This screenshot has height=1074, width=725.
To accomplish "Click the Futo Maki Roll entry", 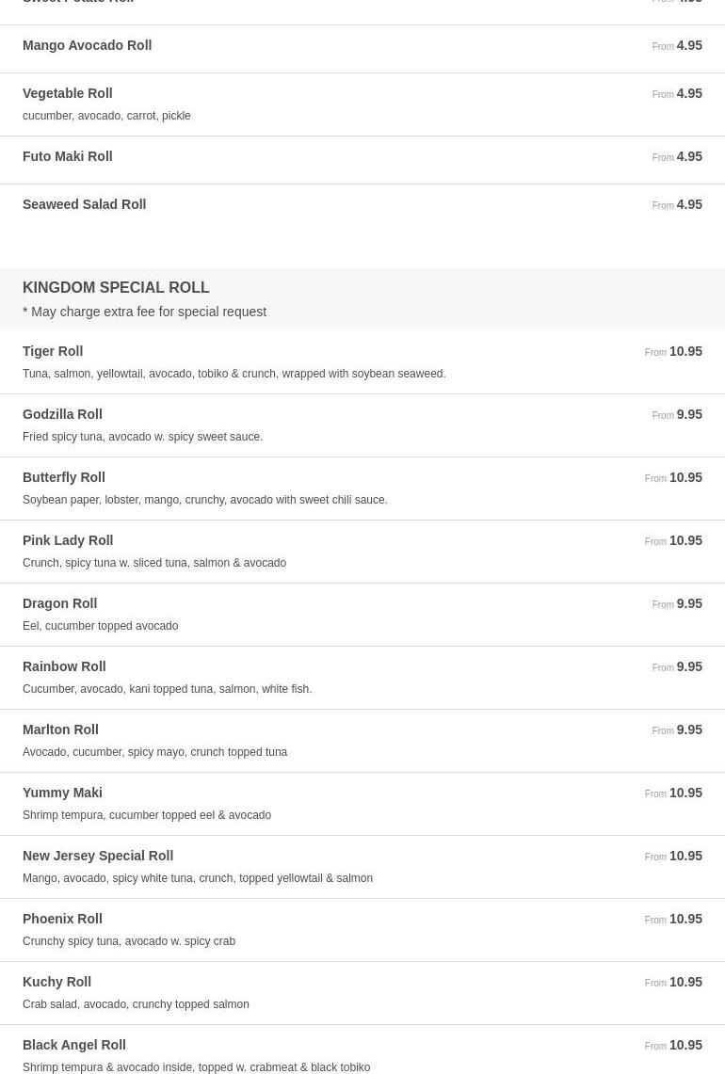I will pos(67,156).
